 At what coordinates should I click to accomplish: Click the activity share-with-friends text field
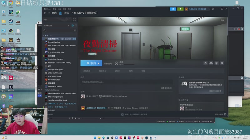(x=127, y=82)
